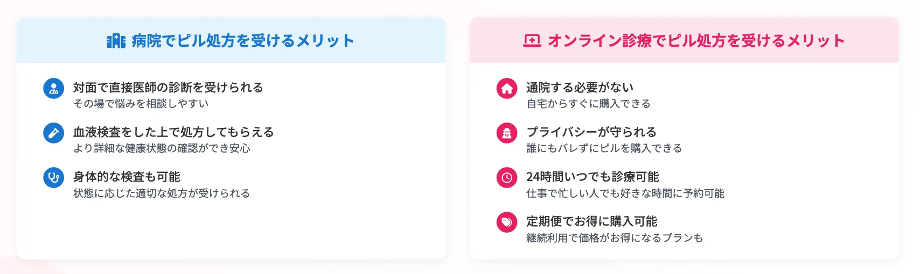Click 通院する必要がない item title
Image resolution: width=920 pixels, height=274 pixels.
(580, 87)
